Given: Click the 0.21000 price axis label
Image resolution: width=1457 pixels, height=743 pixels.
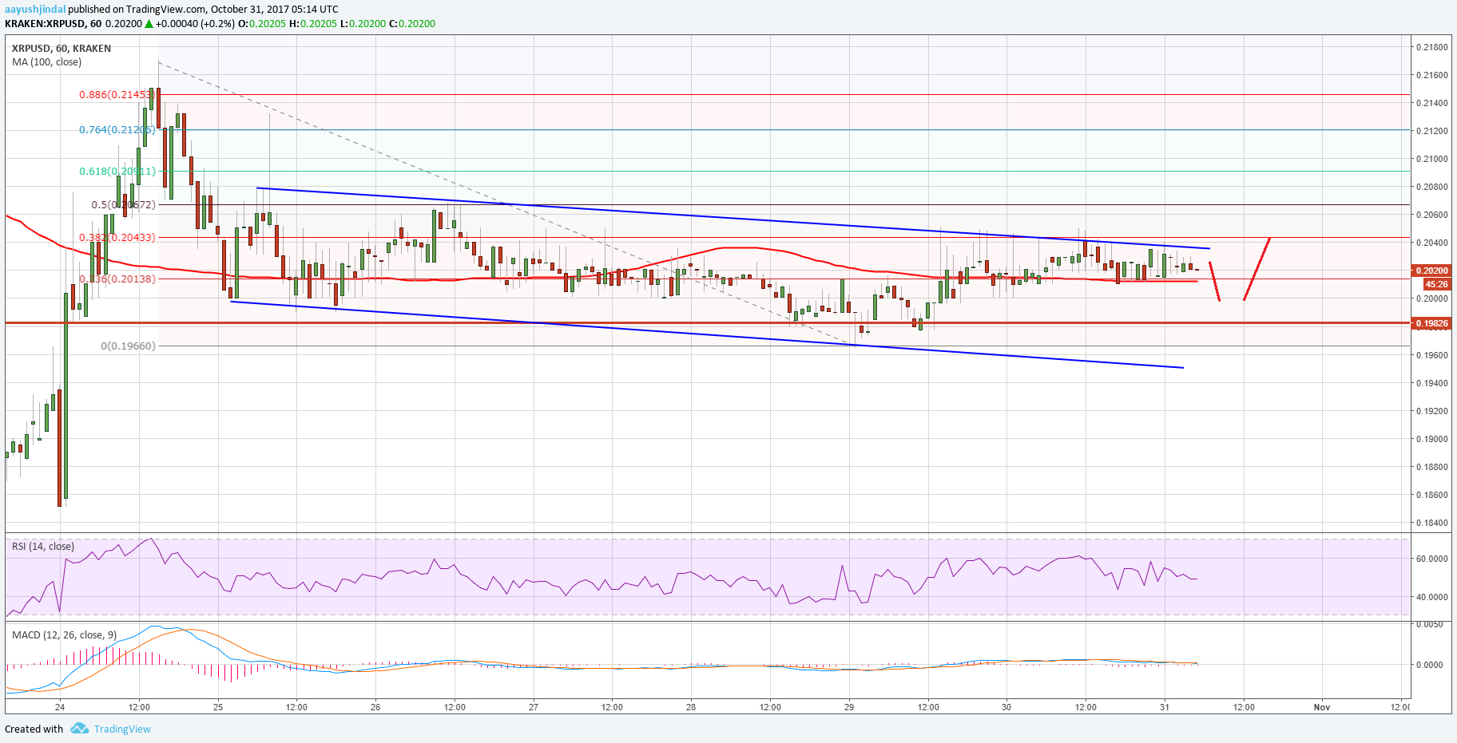Looking at the screenshot, I should (1431, 159).
